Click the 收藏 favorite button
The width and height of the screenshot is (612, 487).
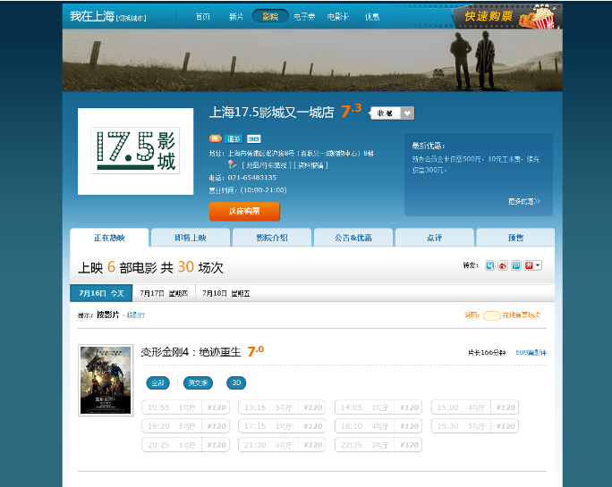point(386,113)
